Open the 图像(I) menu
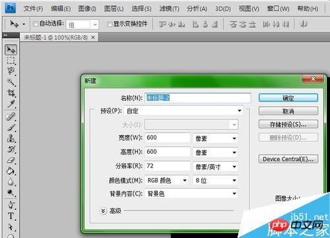Viewport: 330px width, 238px height. point(87,9)
